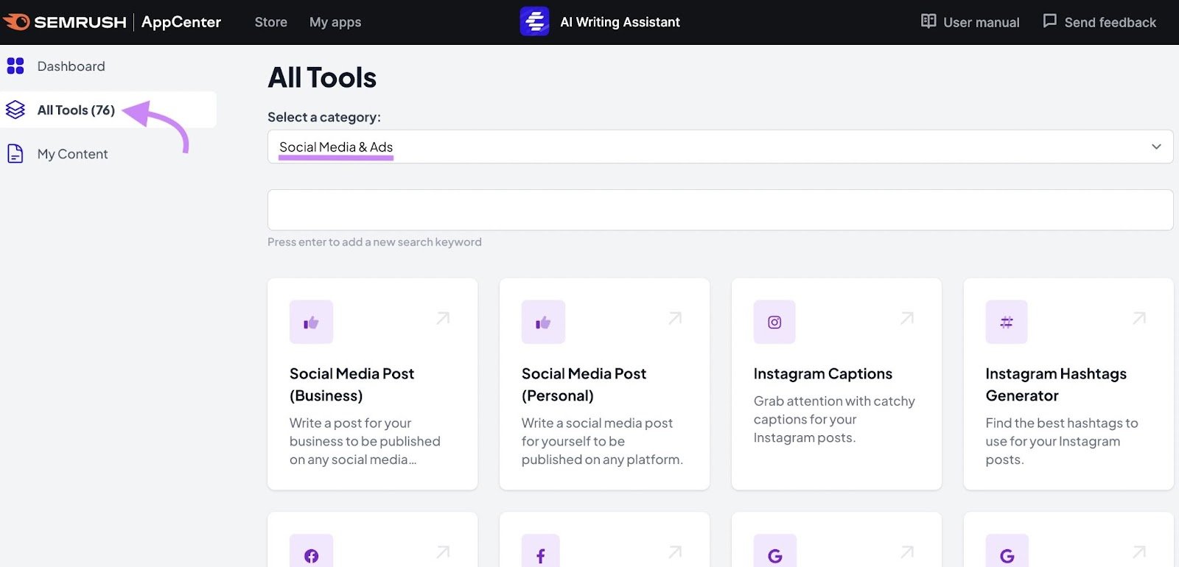Open Social Media Post (Business) tool title
The height and width of the screenshot is (567, 1179).
(x=351, y=384)
